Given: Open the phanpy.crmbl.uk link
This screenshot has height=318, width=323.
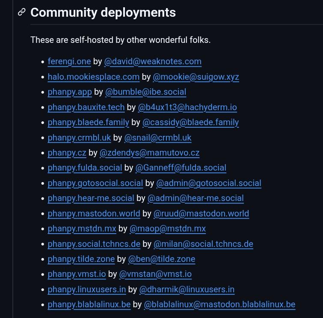Looking at the screenshot, I should [79, 138].
